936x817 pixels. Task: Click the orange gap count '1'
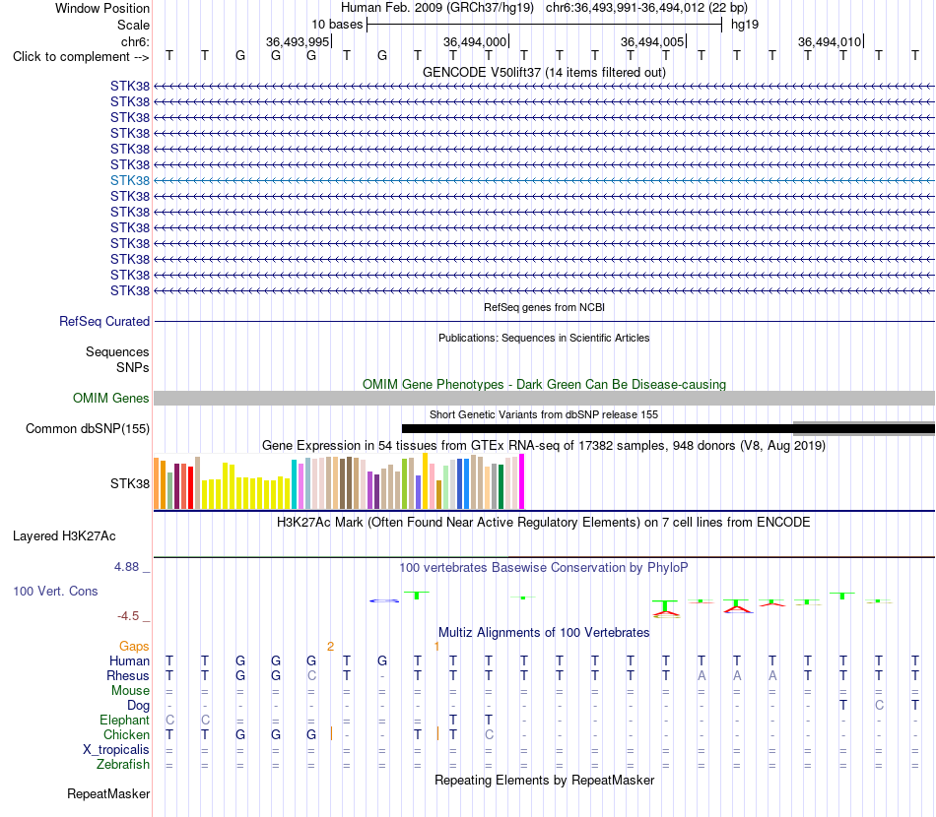(436, 647)
